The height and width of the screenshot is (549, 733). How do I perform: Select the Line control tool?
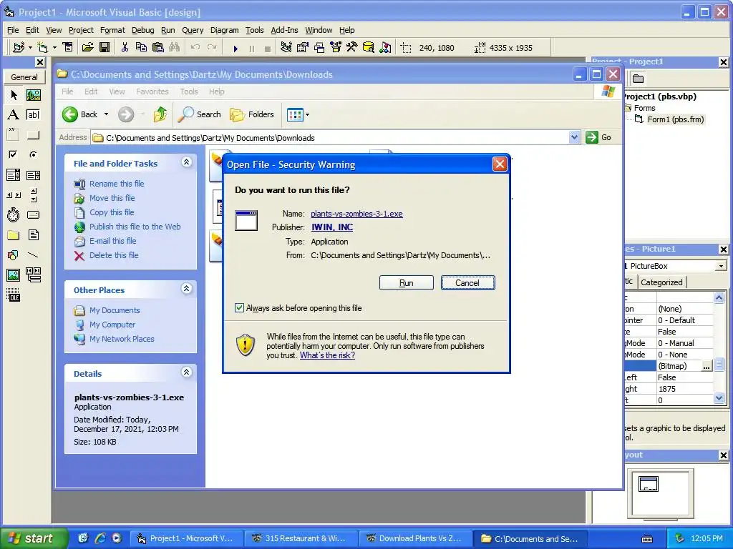tap(33, 255)
